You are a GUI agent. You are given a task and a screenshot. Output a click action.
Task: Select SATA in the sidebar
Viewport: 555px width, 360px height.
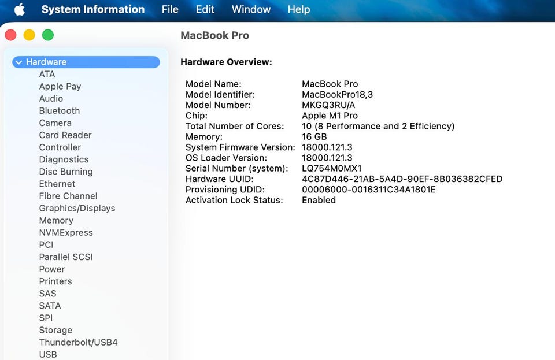[50, 306]
